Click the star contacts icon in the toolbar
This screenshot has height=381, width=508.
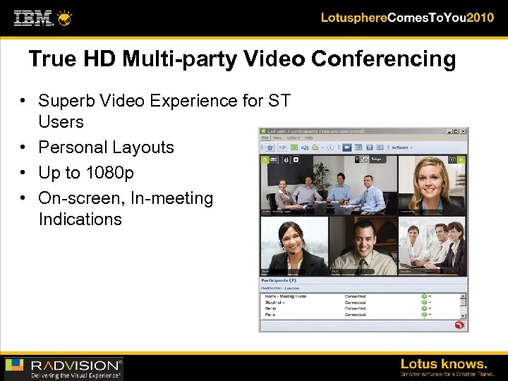click(315, 147)
